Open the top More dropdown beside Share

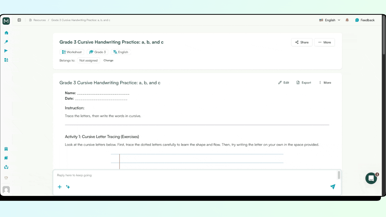pos(324,42)
